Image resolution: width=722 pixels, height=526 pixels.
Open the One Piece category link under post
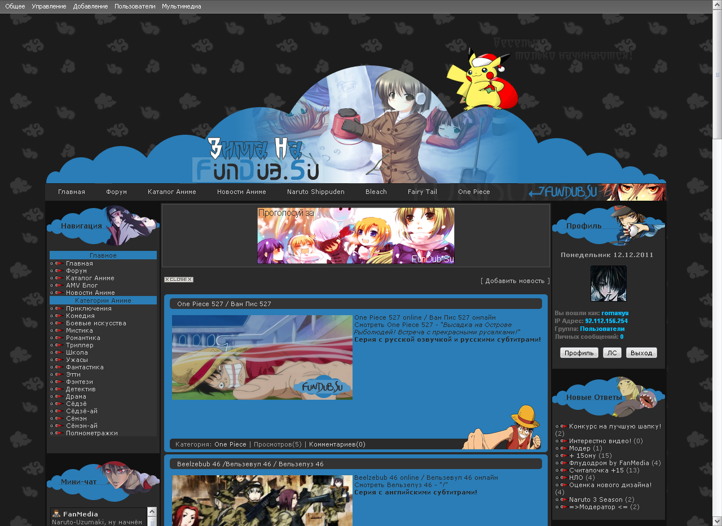coord(230,444)
